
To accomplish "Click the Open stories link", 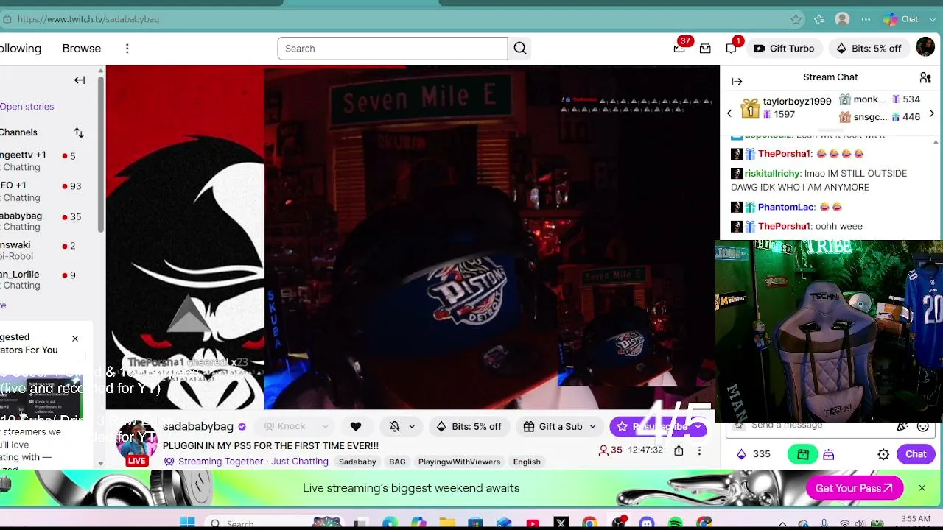I will 27,107.
